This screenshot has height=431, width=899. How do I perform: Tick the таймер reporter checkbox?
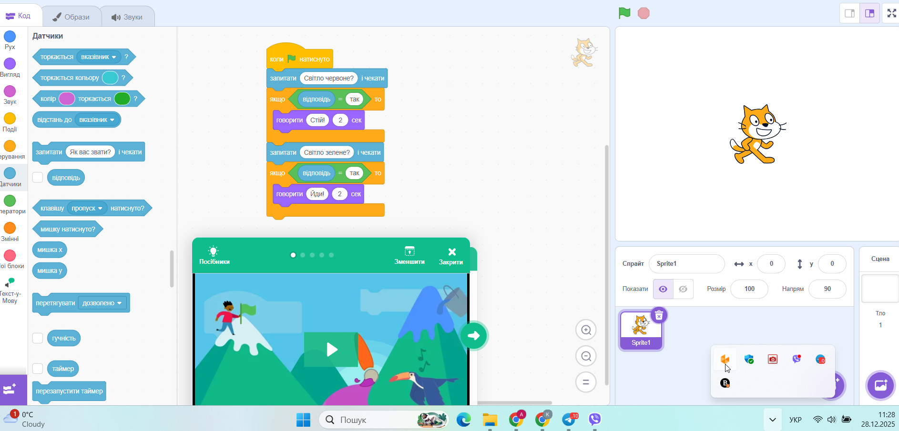click(x=38, y=369)
